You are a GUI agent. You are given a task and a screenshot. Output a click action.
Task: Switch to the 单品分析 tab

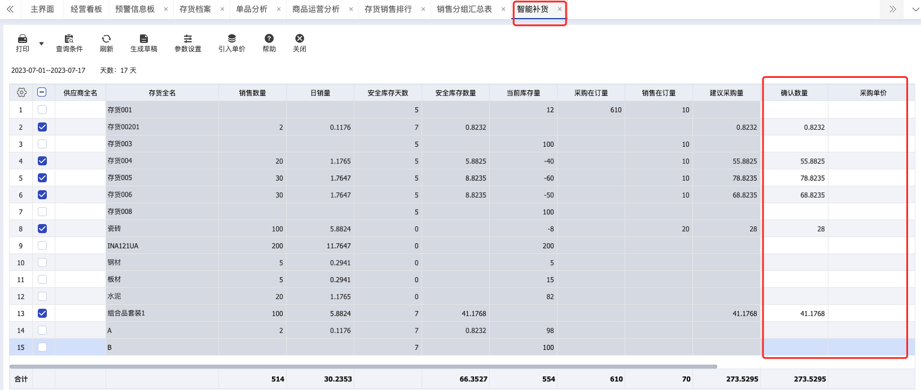pyautogui.click(x=252, y=9)
